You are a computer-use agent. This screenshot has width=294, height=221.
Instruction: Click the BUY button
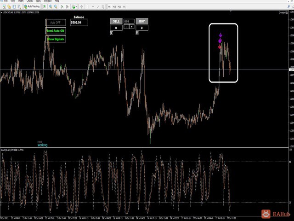click(x=142, y=22)
